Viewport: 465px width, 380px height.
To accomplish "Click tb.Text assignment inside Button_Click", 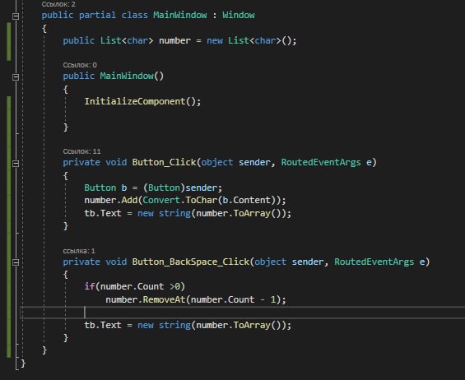I will [x=188, y=213].
